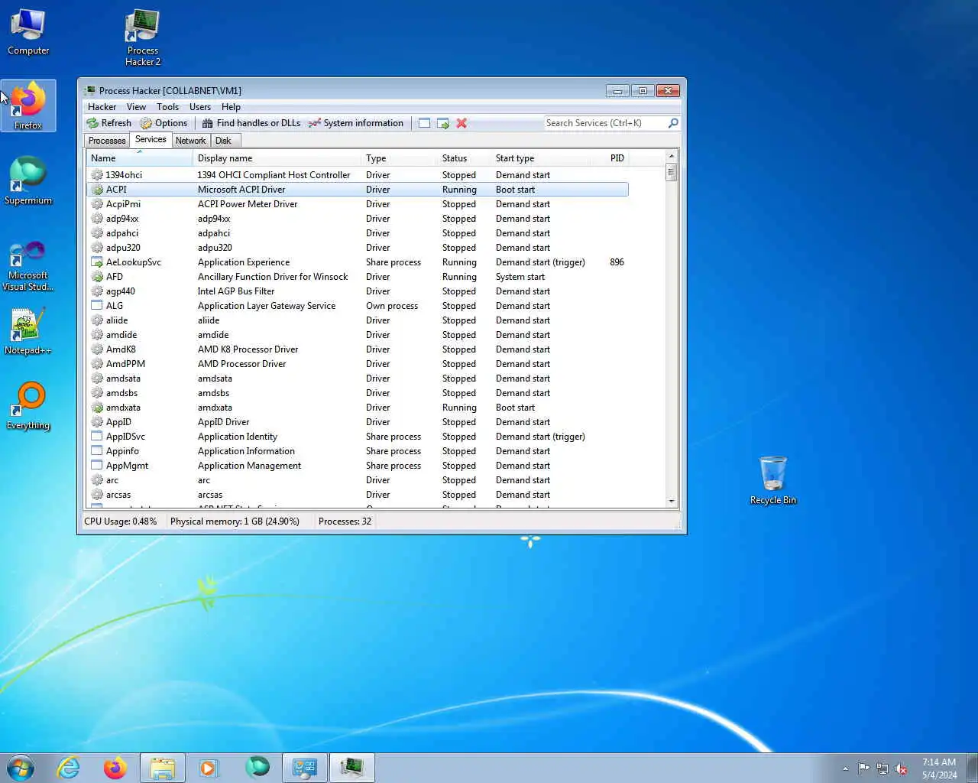Click the AcpiPmi driver gear icon
Viewport: 978px width, 783px height.
click(x=97, y=204)
